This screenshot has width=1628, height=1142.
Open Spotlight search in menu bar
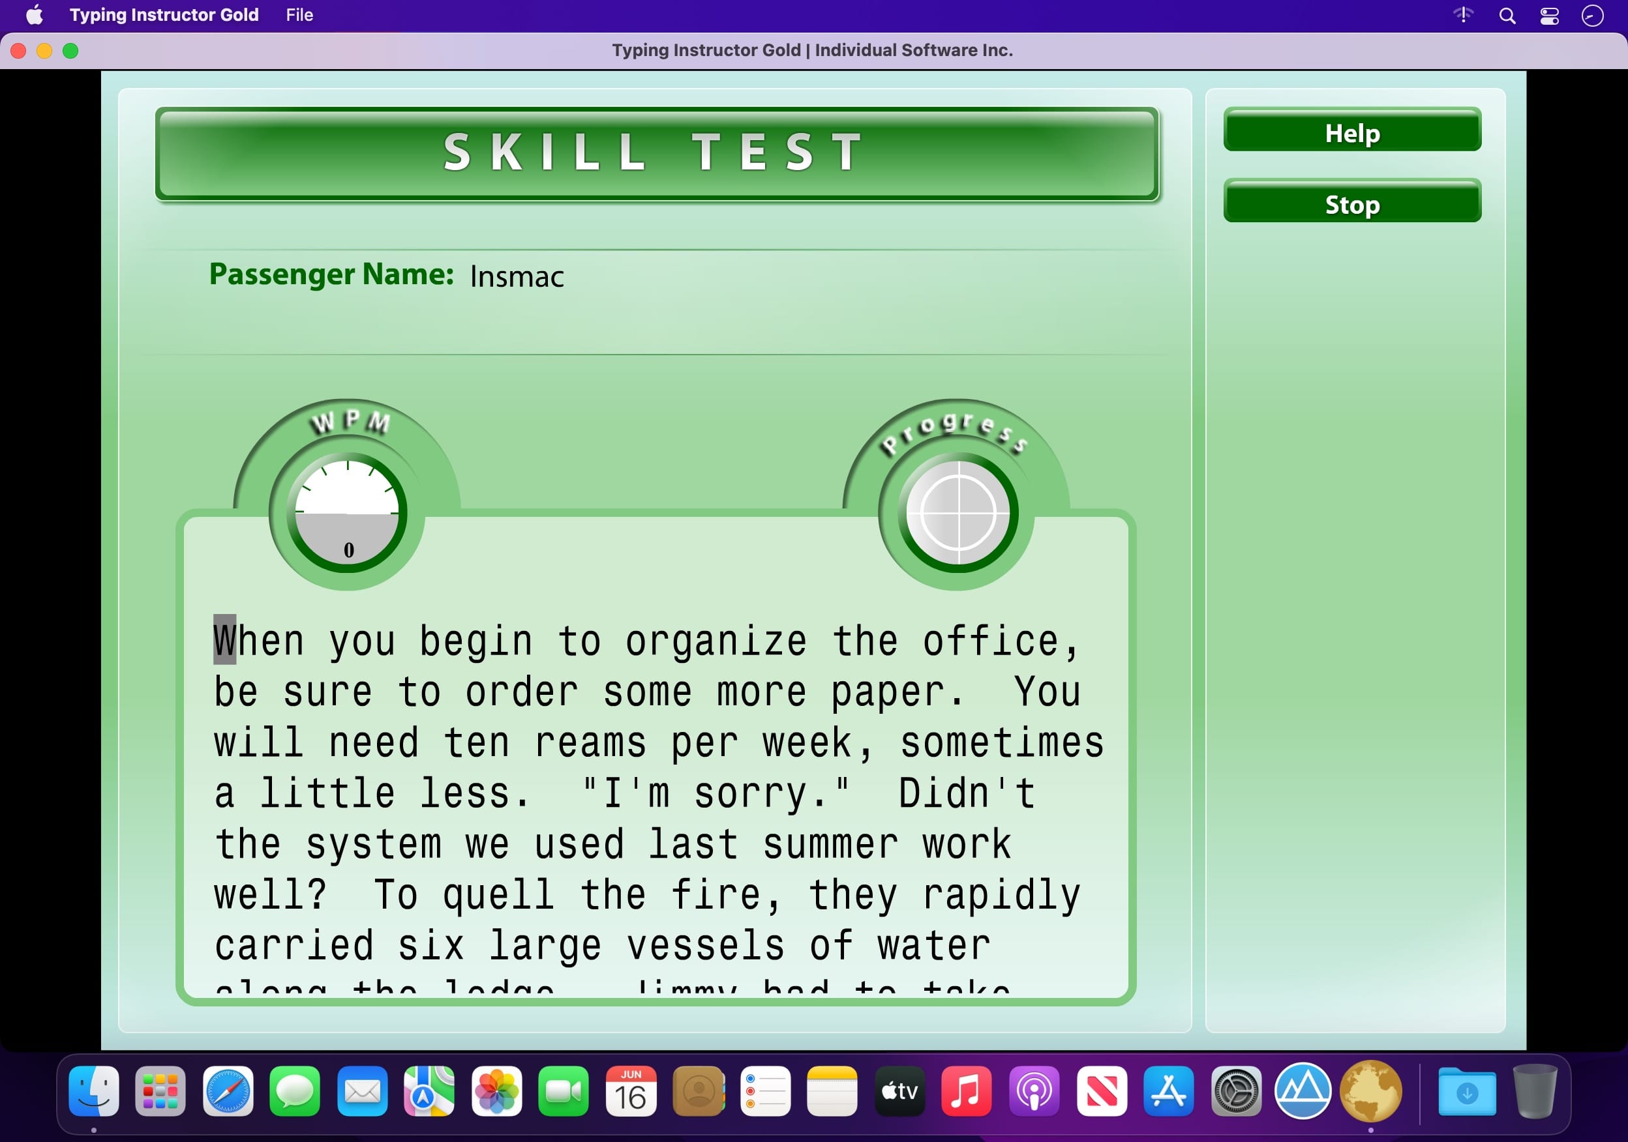pos(1507,16)
